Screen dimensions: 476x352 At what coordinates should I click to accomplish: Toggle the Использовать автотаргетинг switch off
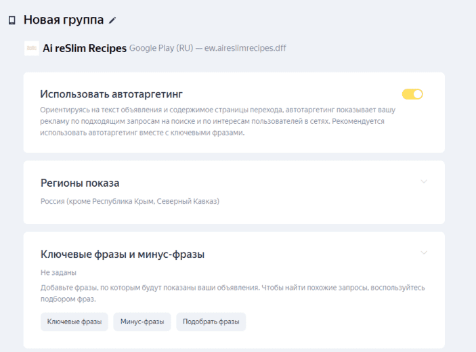click(412, 94)
